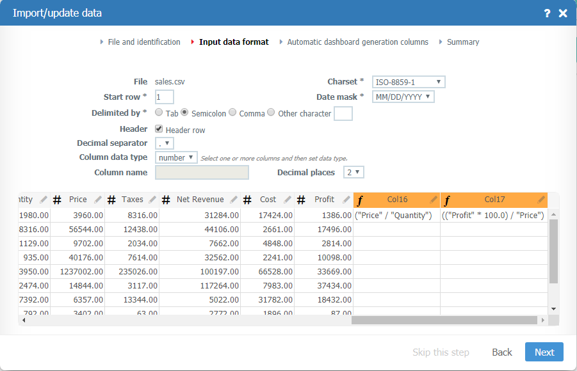The width and height of the screenshot is (577, 371).
Task: Choose Tab as the delimiter
Action: coord(158,113)
